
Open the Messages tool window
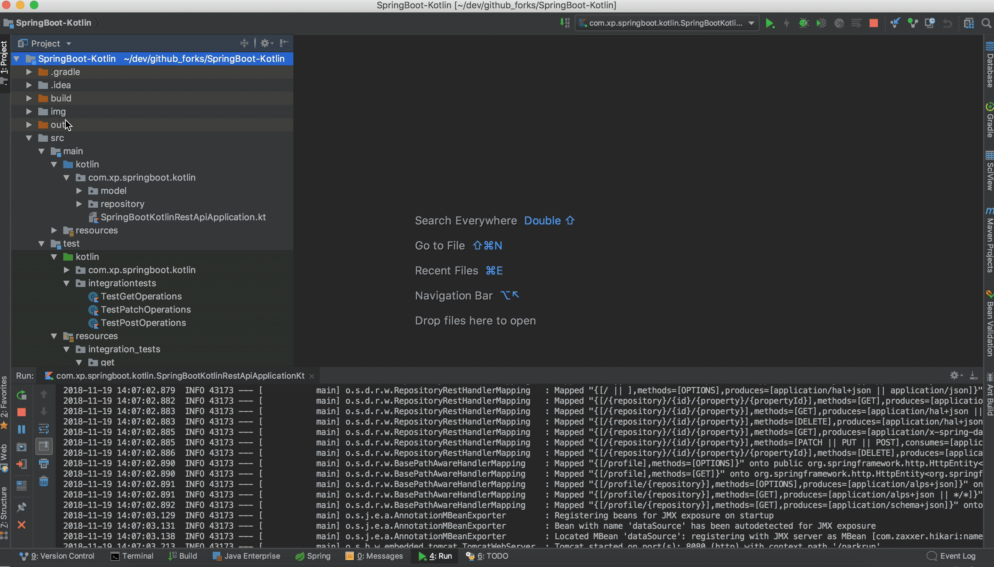(374, 556)
